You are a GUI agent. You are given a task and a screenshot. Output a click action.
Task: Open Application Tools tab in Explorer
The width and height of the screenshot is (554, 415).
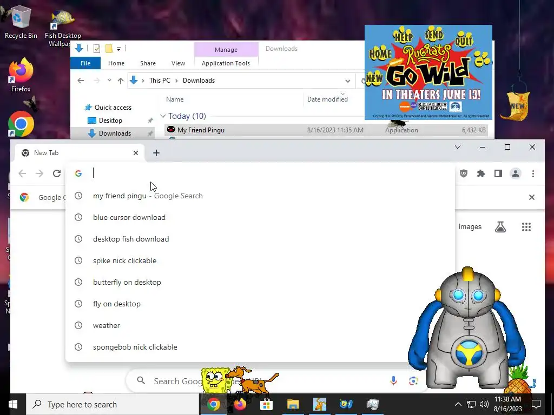tap(226, 63)
